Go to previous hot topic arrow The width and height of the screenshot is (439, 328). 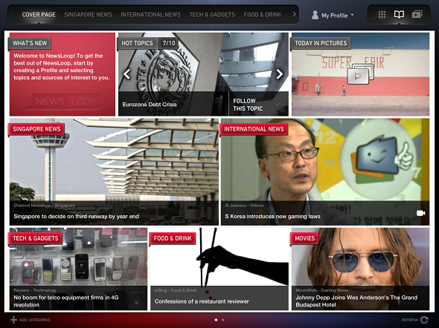pyautogui.click(x=127, y=74)
